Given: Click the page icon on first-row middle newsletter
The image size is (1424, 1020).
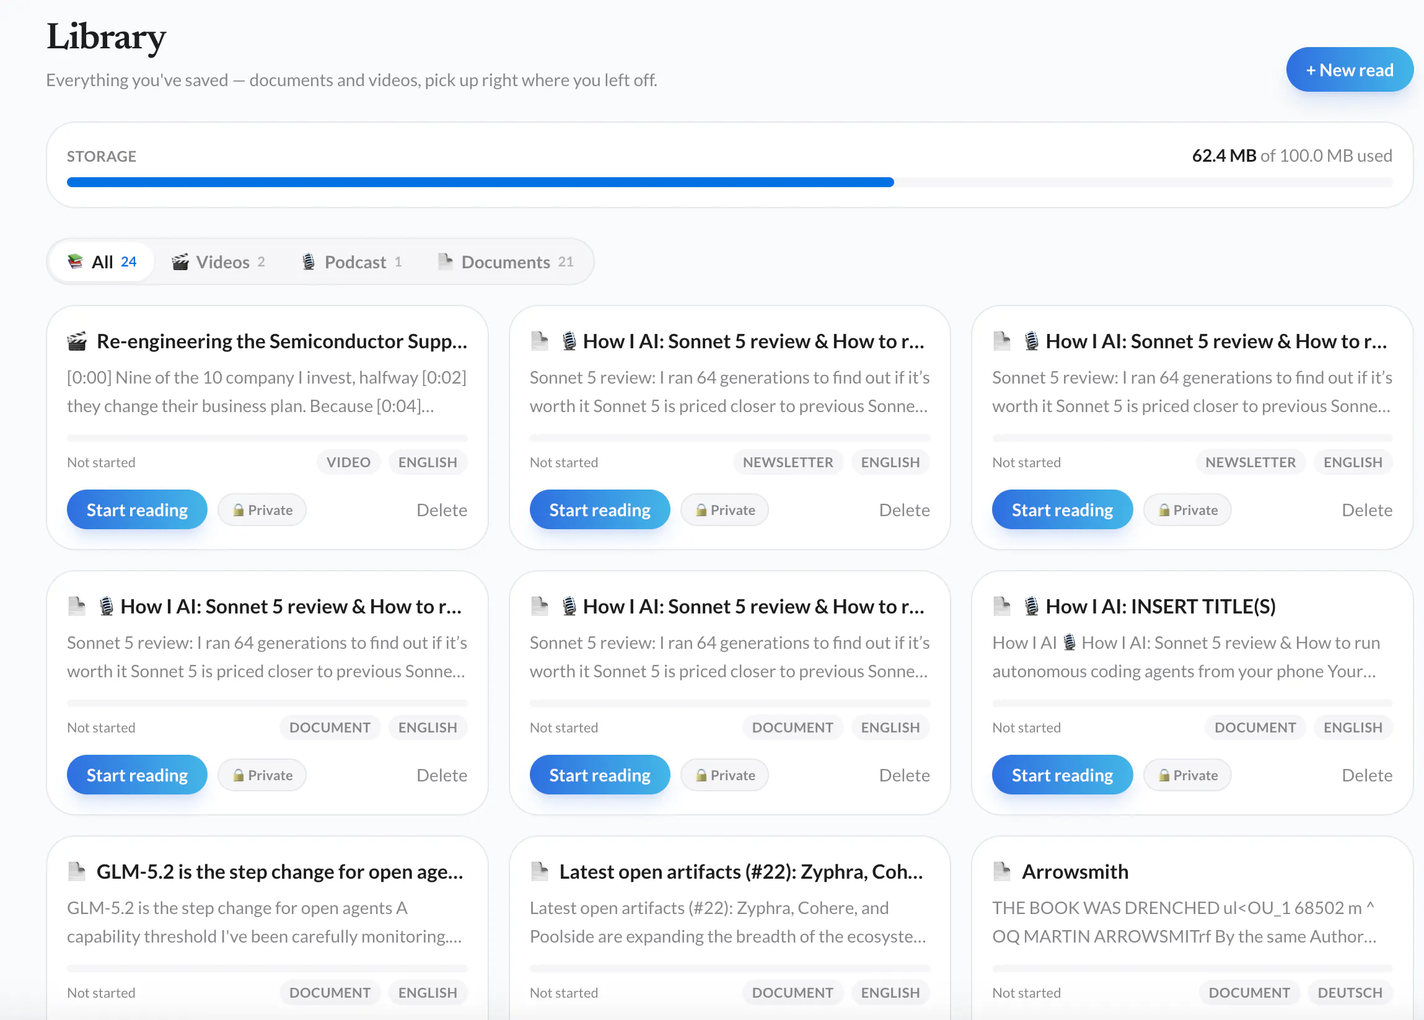Looking at the screenshot, I should [539, 341].
